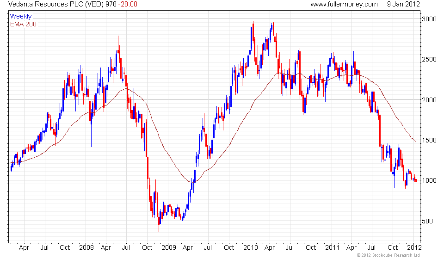Screen dimensions: 444x259
Task: Open the www.fullermoney.com link text
Action: (344, 4)
